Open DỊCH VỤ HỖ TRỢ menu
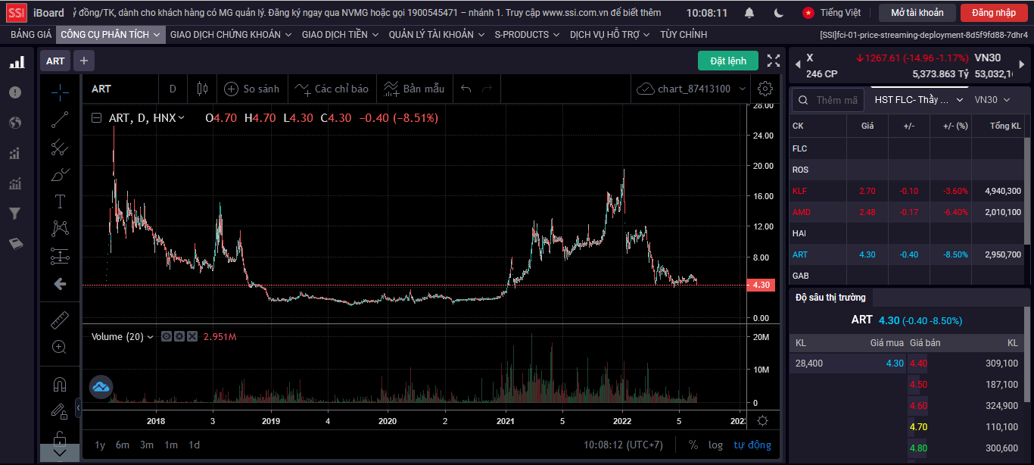 tap(610, 35)
